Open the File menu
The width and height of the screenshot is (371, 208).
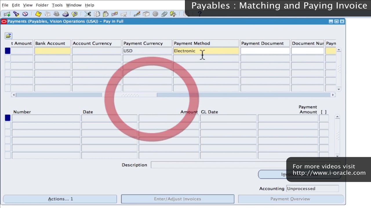click(5, 5)
